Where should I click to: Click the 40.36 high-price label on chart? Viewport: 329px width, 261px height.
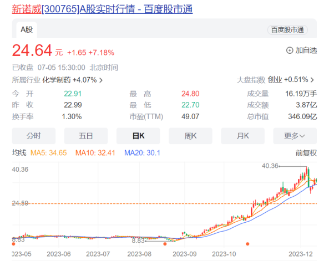[x=270, y=166]
